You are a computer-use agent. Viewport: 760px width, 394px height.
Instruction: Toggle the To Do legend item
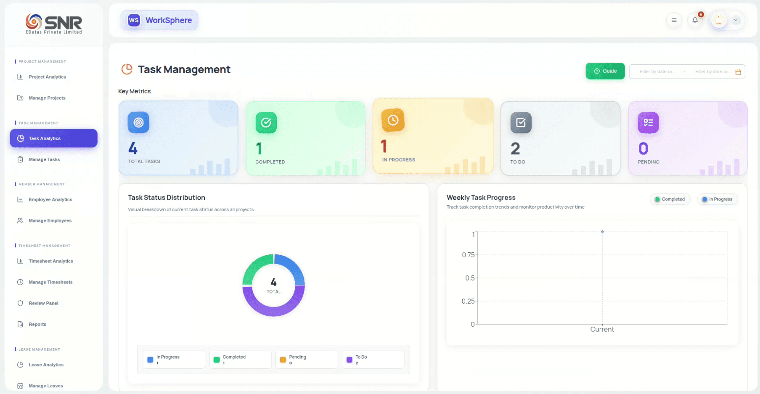pos(373,360)
